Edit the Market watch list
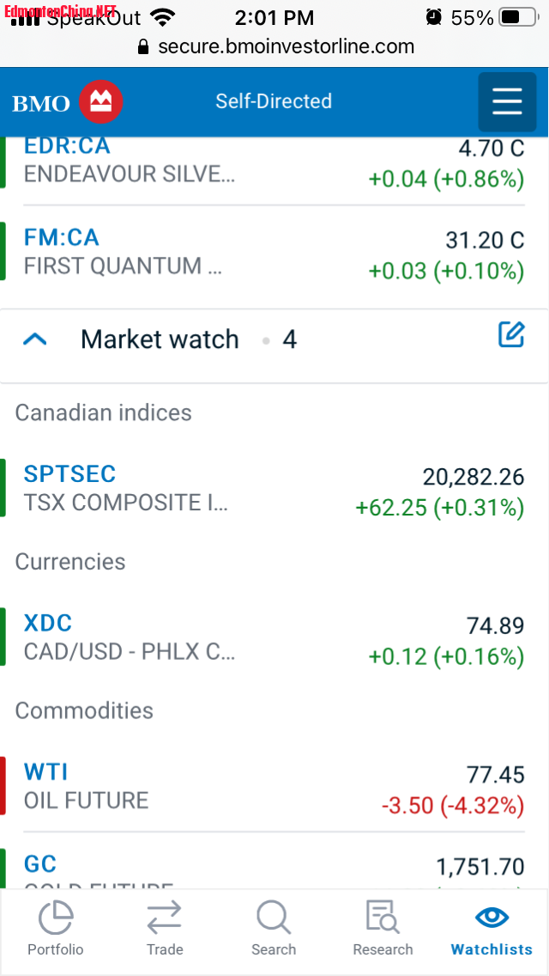Screen dimensions: 549x976 click(x=511, y=335)
